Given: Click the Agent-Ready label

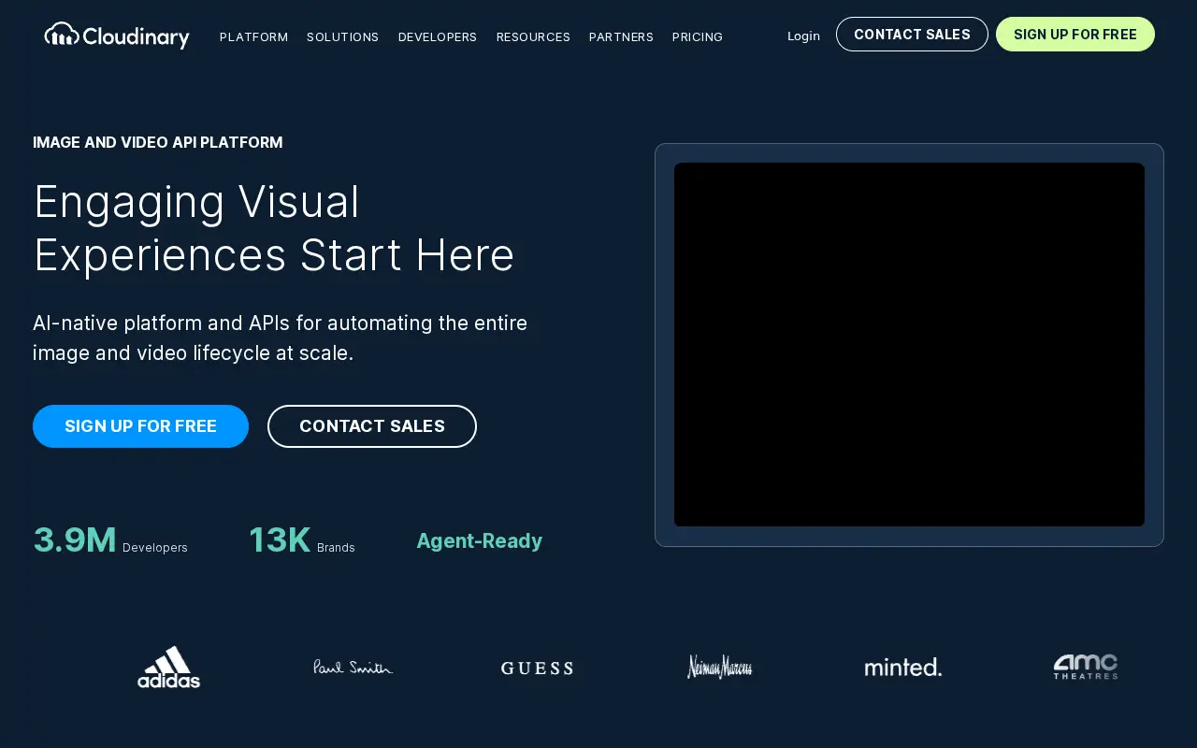Looking at the screenshot, I should (479, 540).
